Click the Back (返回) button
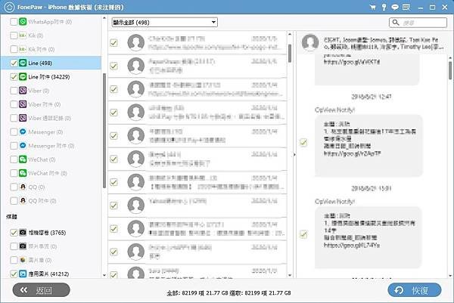The width and height of the screenshot is (454, 303). click(41, 290)
